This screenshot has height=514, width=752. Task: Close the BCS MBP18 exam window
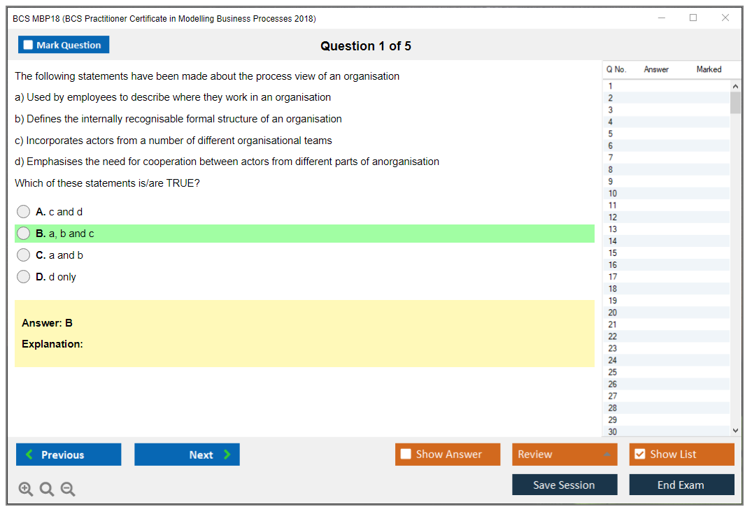click(725, 18)
